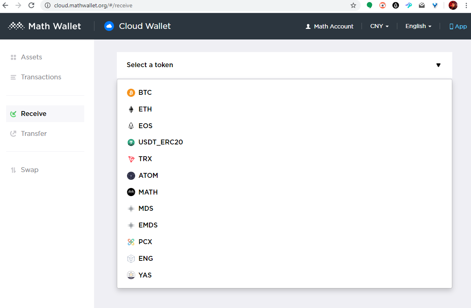Choose EOS from the token list

click(x=285, y=126)
